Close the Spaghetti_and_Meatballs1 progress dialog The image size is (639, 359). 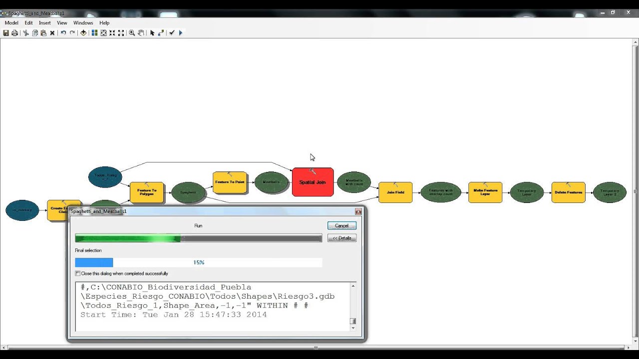point(358,211)
